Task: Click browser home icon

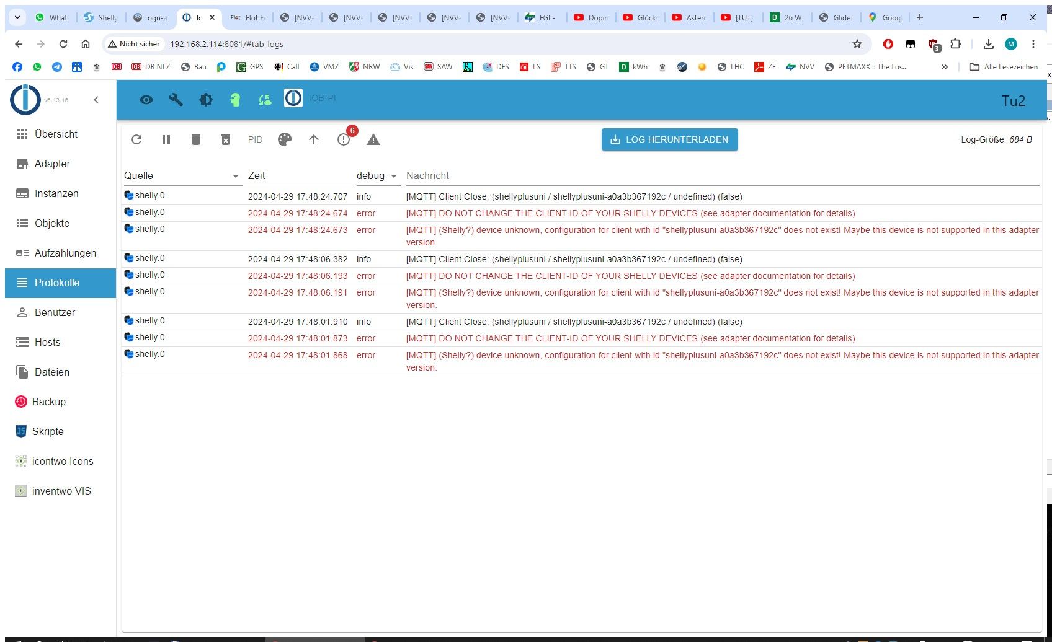Action: tap(86, 44)
